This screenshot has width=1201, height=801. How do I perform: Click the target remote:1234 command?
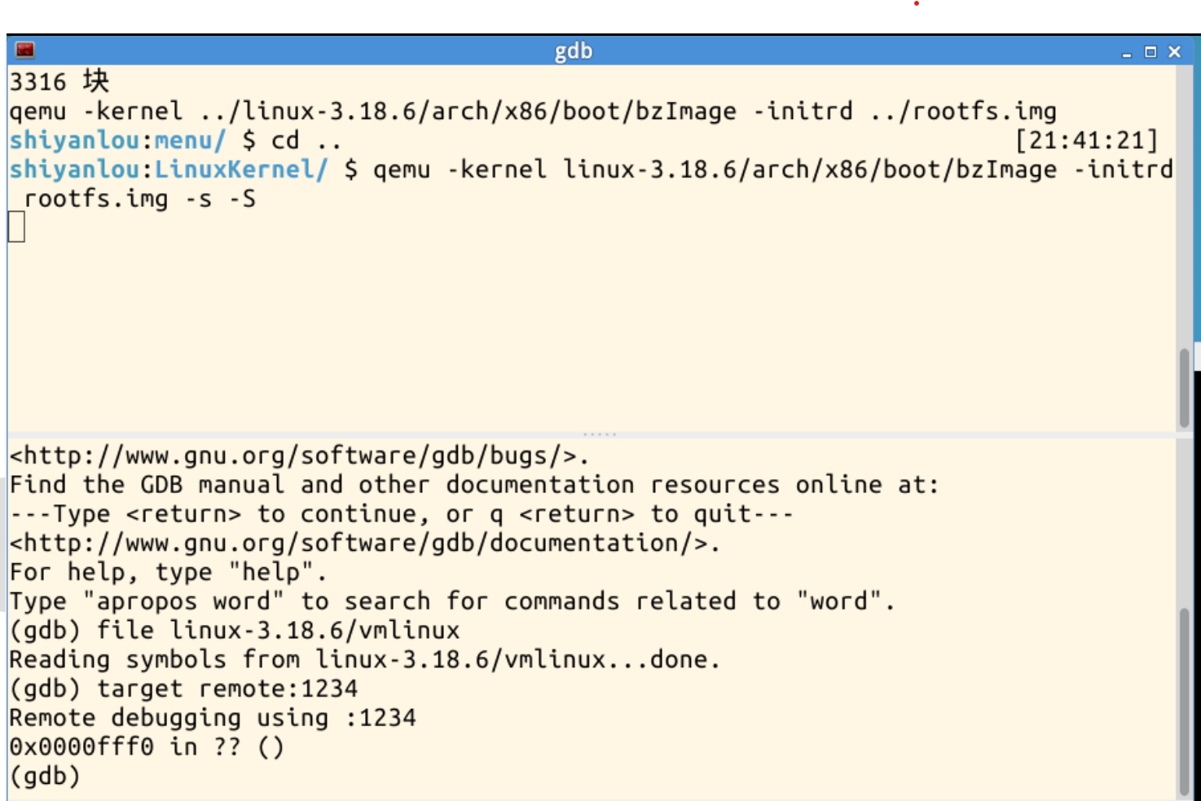[227, 689]
